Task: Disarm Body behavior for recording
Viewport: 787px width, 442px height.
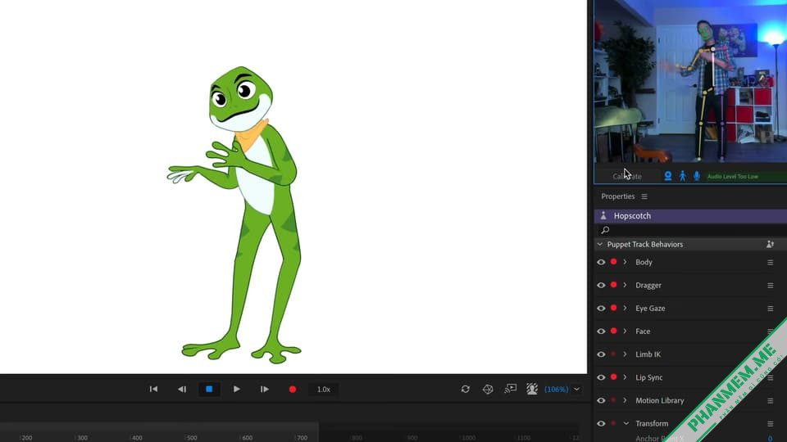Action: click(x=613, y=262)
